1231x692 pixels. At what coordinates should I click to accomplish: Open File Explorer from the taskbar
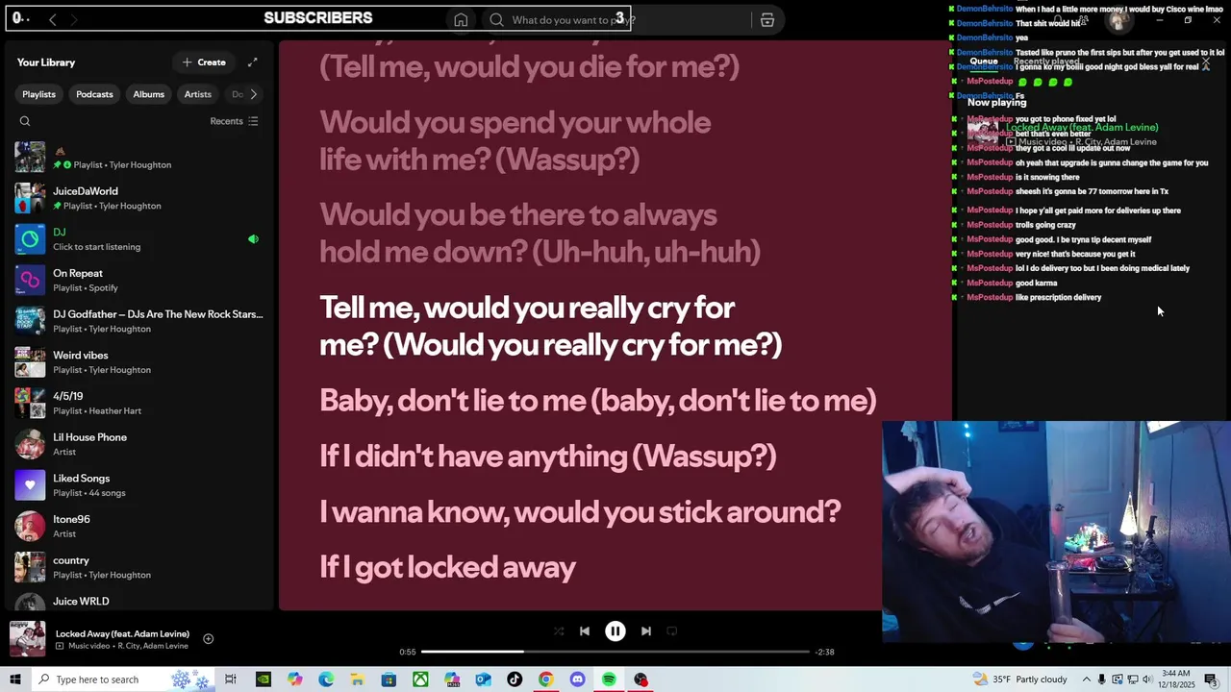click(357, 680)
